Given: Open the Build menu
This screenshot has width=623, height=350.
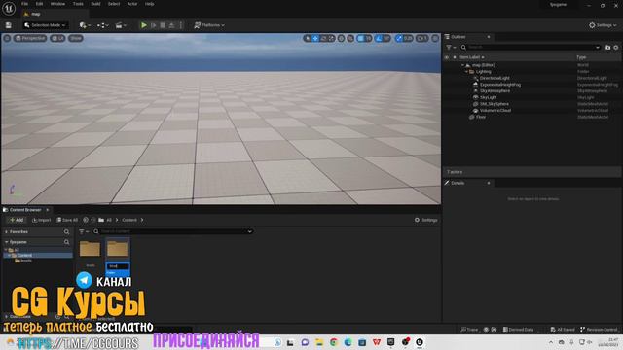Looking at the screenshot, I should (x=95, y=4).
